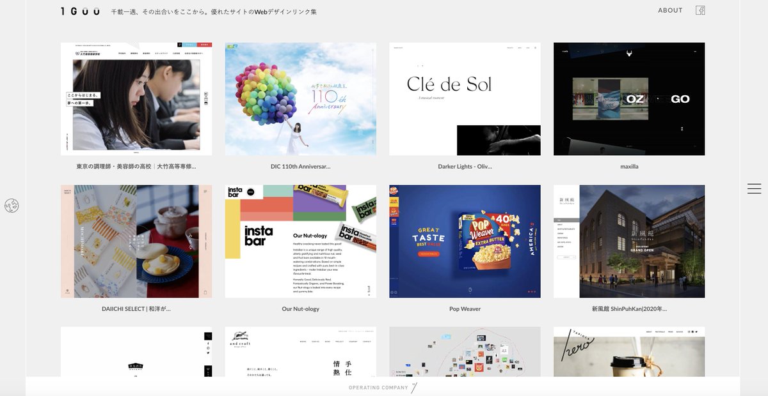768x396 pixels.
Task: Click the globe icon at the left edge
Action: (x=12, y=206)
